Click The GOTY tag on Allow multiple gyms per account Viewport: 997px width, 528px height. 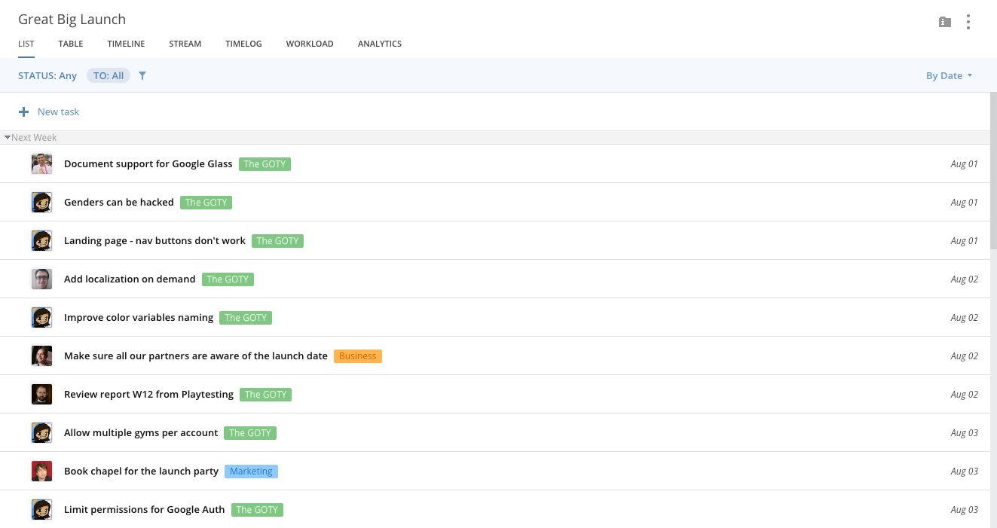(250, 432)
